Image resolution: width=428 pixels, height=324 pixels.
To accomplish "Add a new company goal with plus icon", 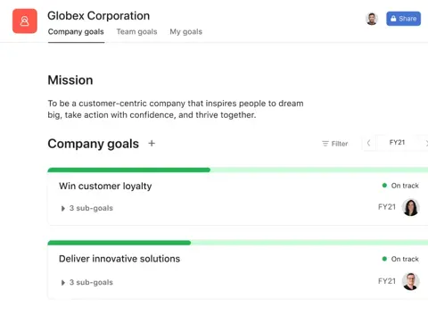I will click(152, 144).
